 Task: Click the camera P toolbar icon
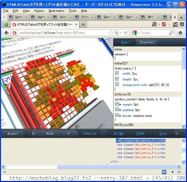click(175, 24)
